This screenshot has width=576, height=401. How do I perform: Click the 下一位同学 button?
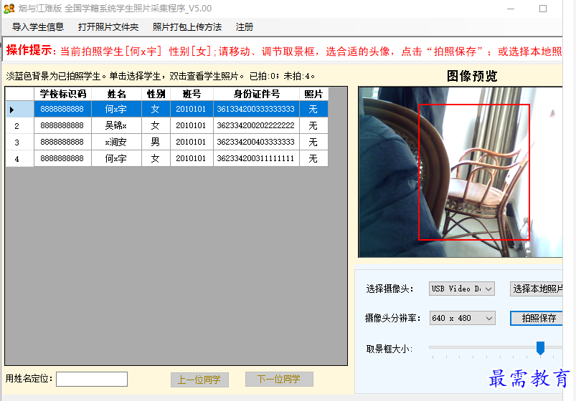point(279,379)
